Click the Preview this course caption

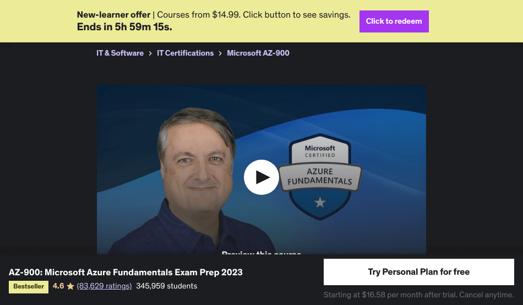pyautogui.click(x=261, y=253)
